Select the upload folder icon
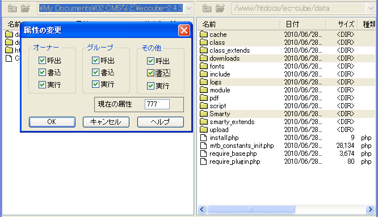The width and height of the screenshot is (378, 217). coord(204,129)
